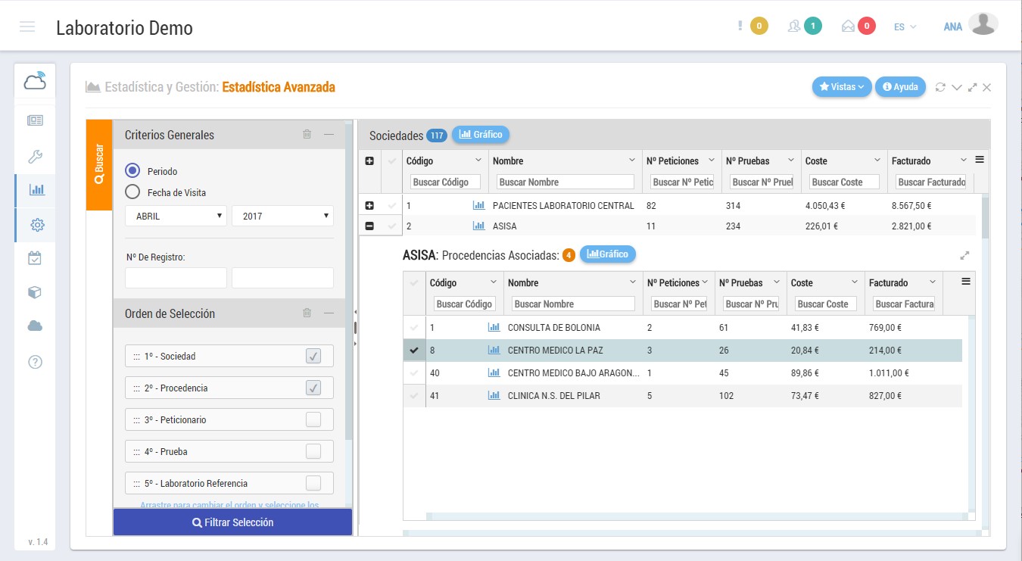The image size is (1022, 561).
Task: Open the gear settings sidebar icon
Action: click(36, 225)
